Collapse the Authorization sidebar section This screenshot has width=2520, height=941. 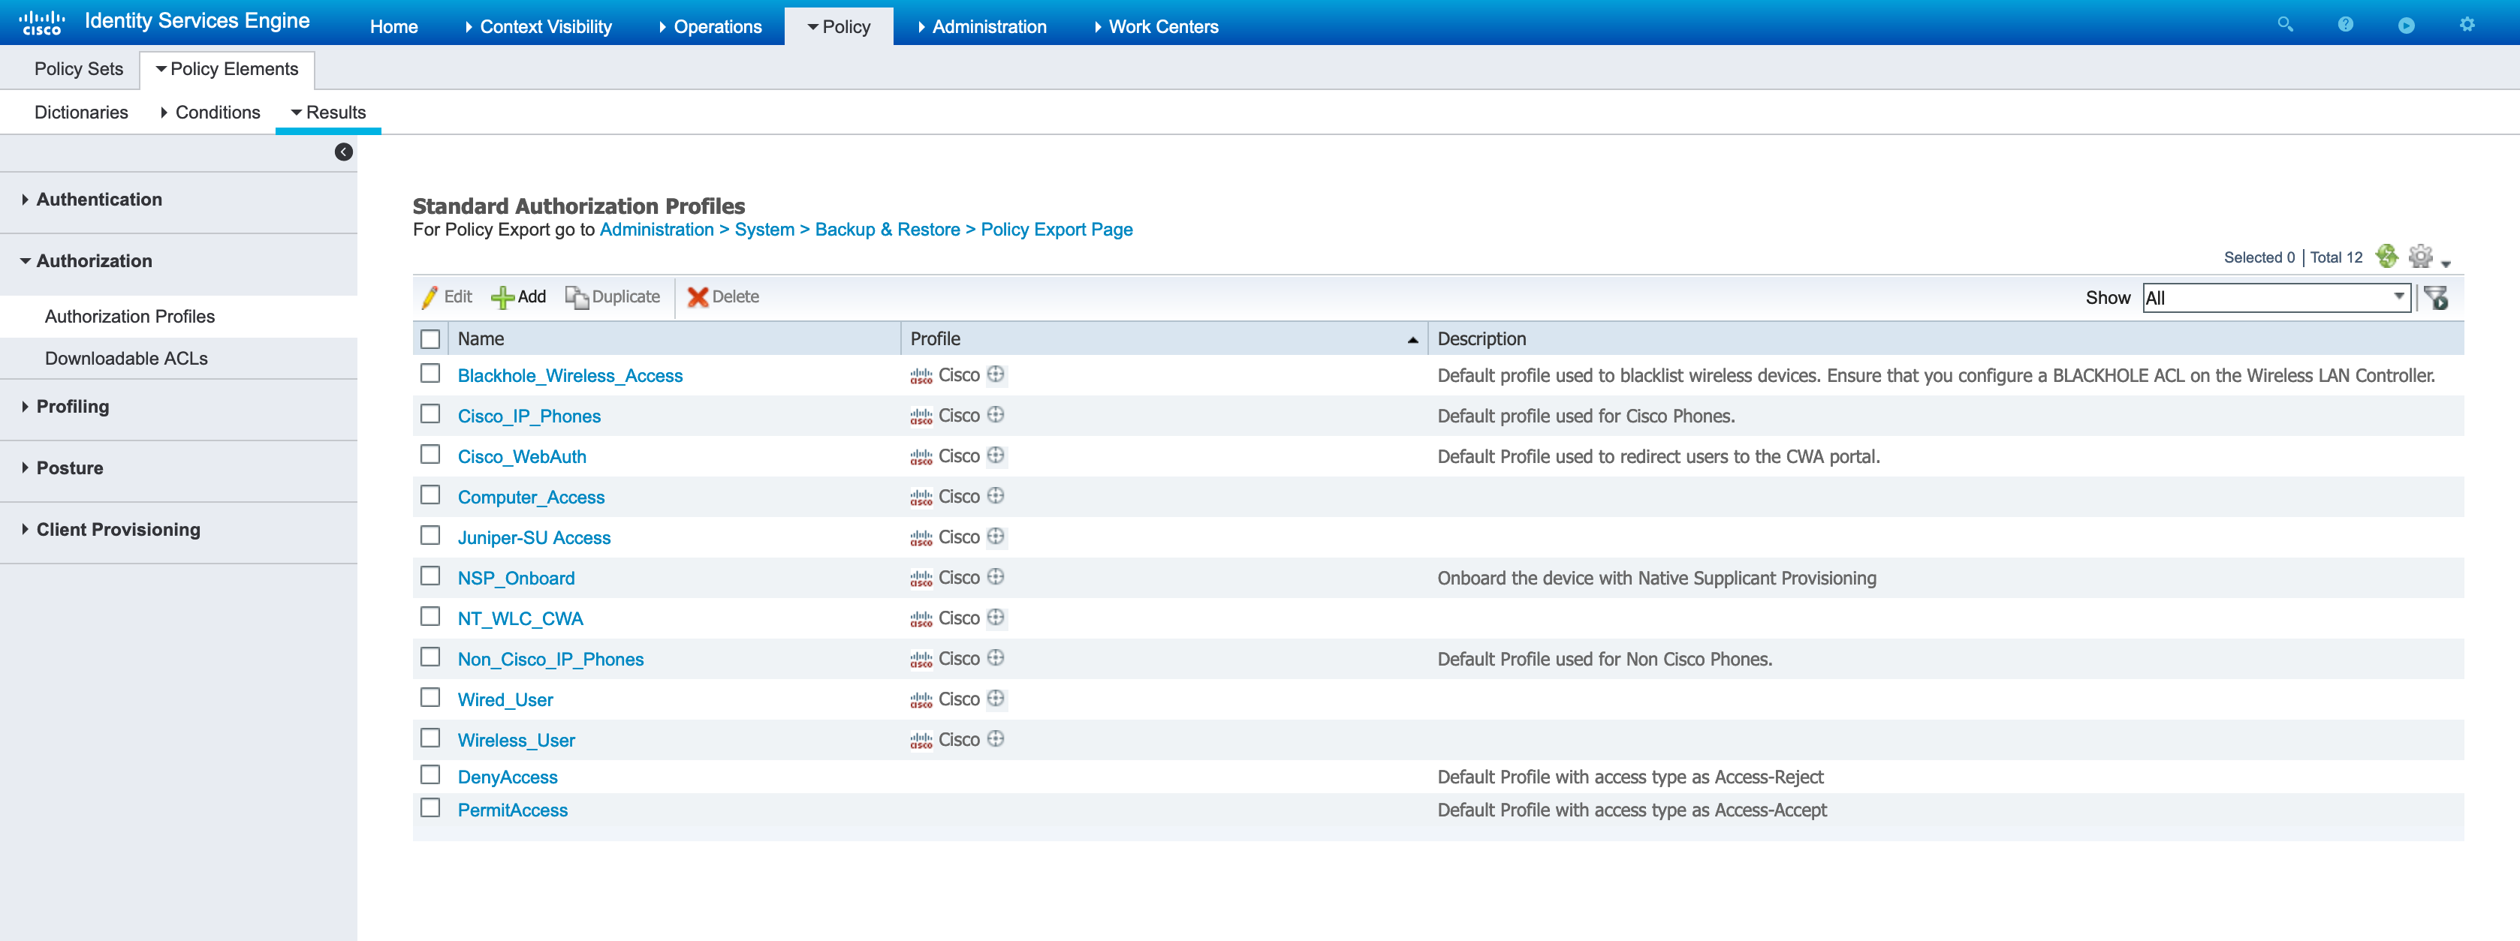86,261
